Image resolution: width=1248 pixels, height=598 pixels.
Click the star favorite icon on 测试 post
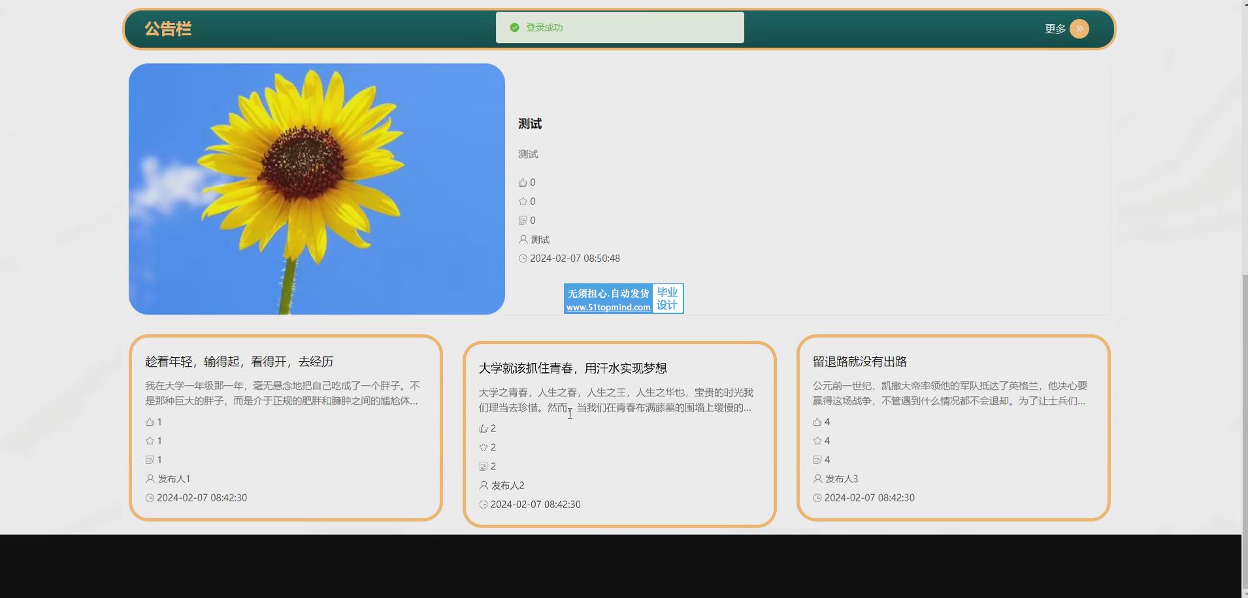pyautogui.click(x=523, y=202)
